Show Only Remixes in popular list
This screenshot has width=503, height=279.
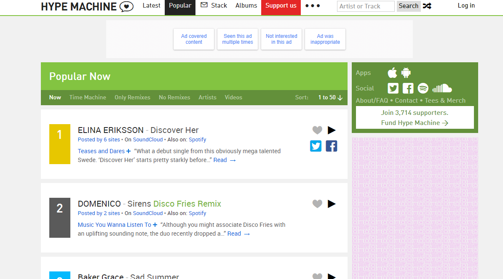point(132,97)
